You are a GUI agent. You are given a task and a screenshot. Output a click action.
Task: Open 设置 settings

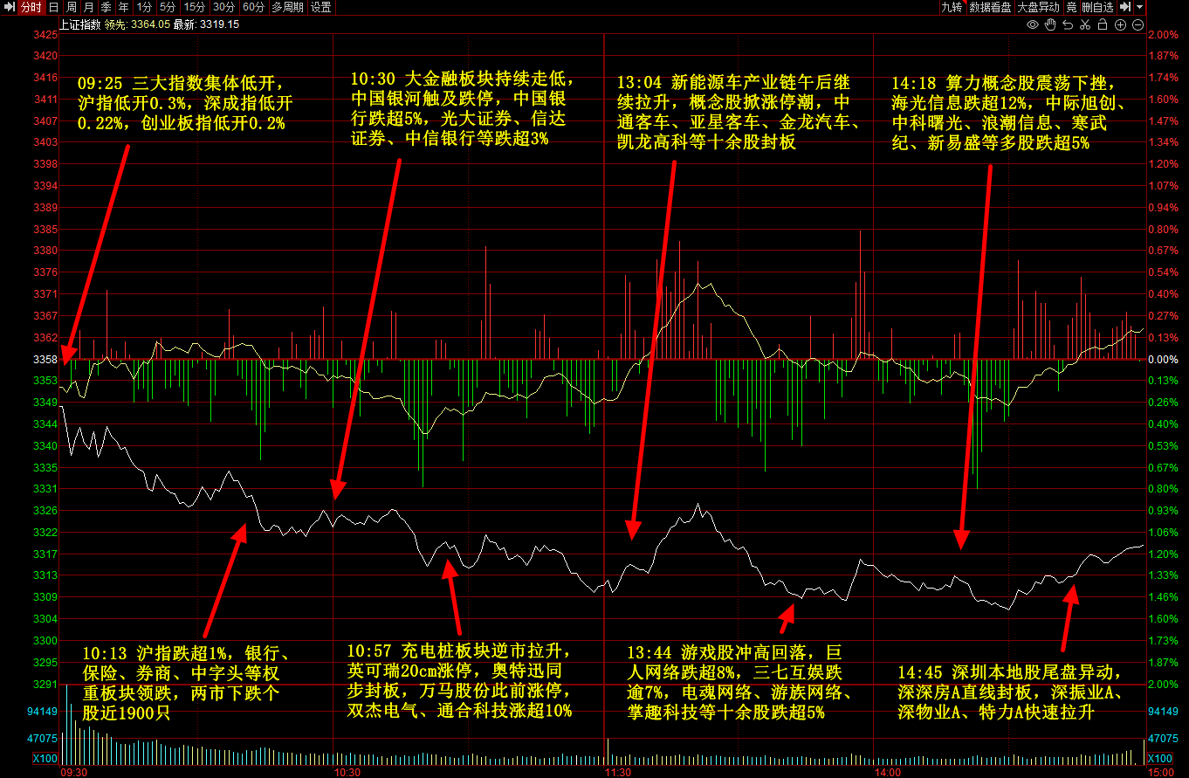321,7
